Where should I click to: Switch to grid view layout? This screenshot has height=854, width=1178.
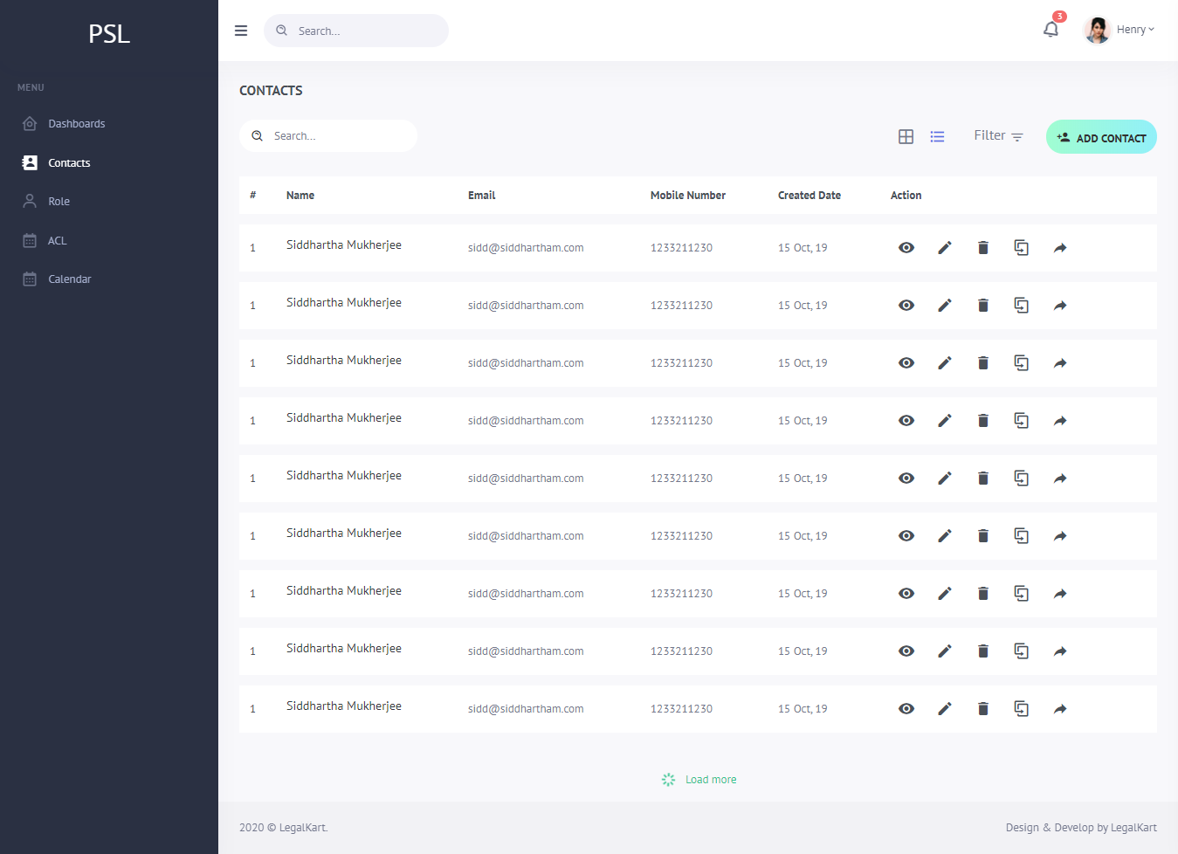point(906,136)
